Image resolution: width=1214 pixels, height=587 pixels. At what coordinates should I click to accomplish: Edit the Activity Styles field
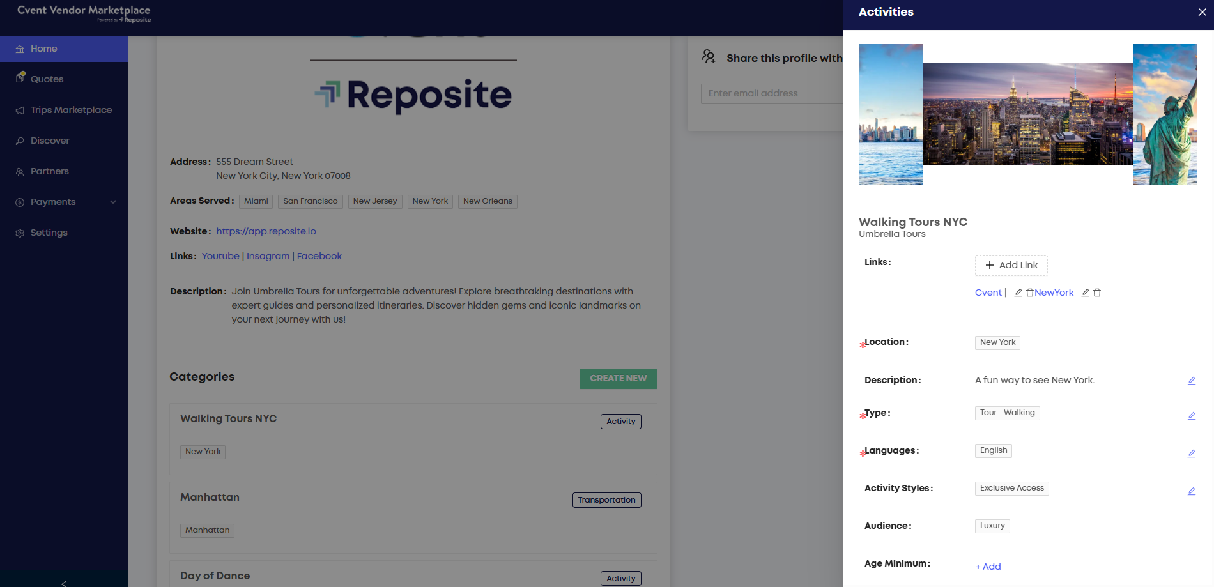[1192, 491]
